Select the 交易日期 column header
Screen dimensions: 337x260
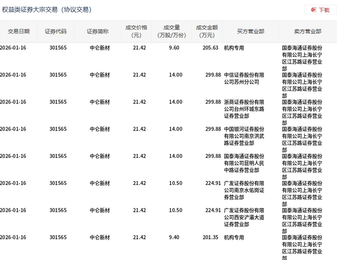[19, 32]
